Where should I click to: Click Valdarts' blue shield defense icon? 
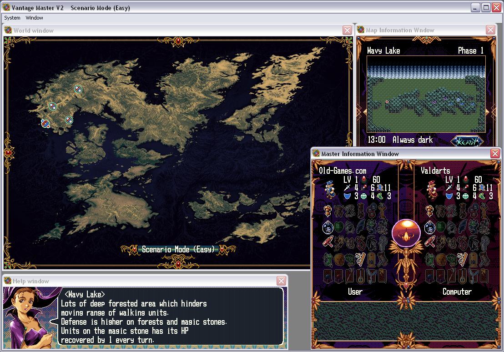pyautogui.click(x=449, y=196)
